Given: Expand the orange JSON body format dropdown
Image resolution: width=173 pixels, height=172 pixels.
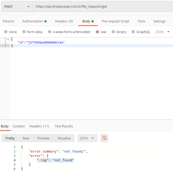Looking at the screenshot, I should point(163,32).
